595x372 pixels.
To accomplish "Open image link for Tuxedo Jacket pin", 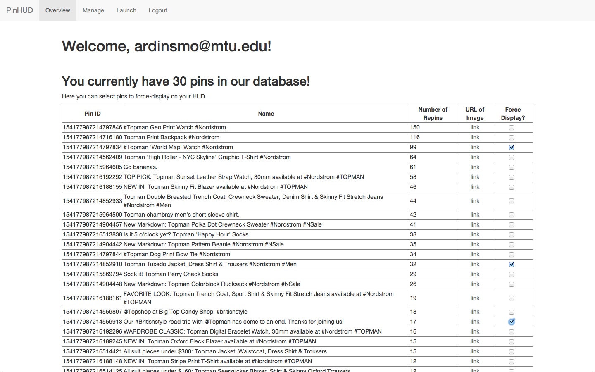I will tap(475, 264).
